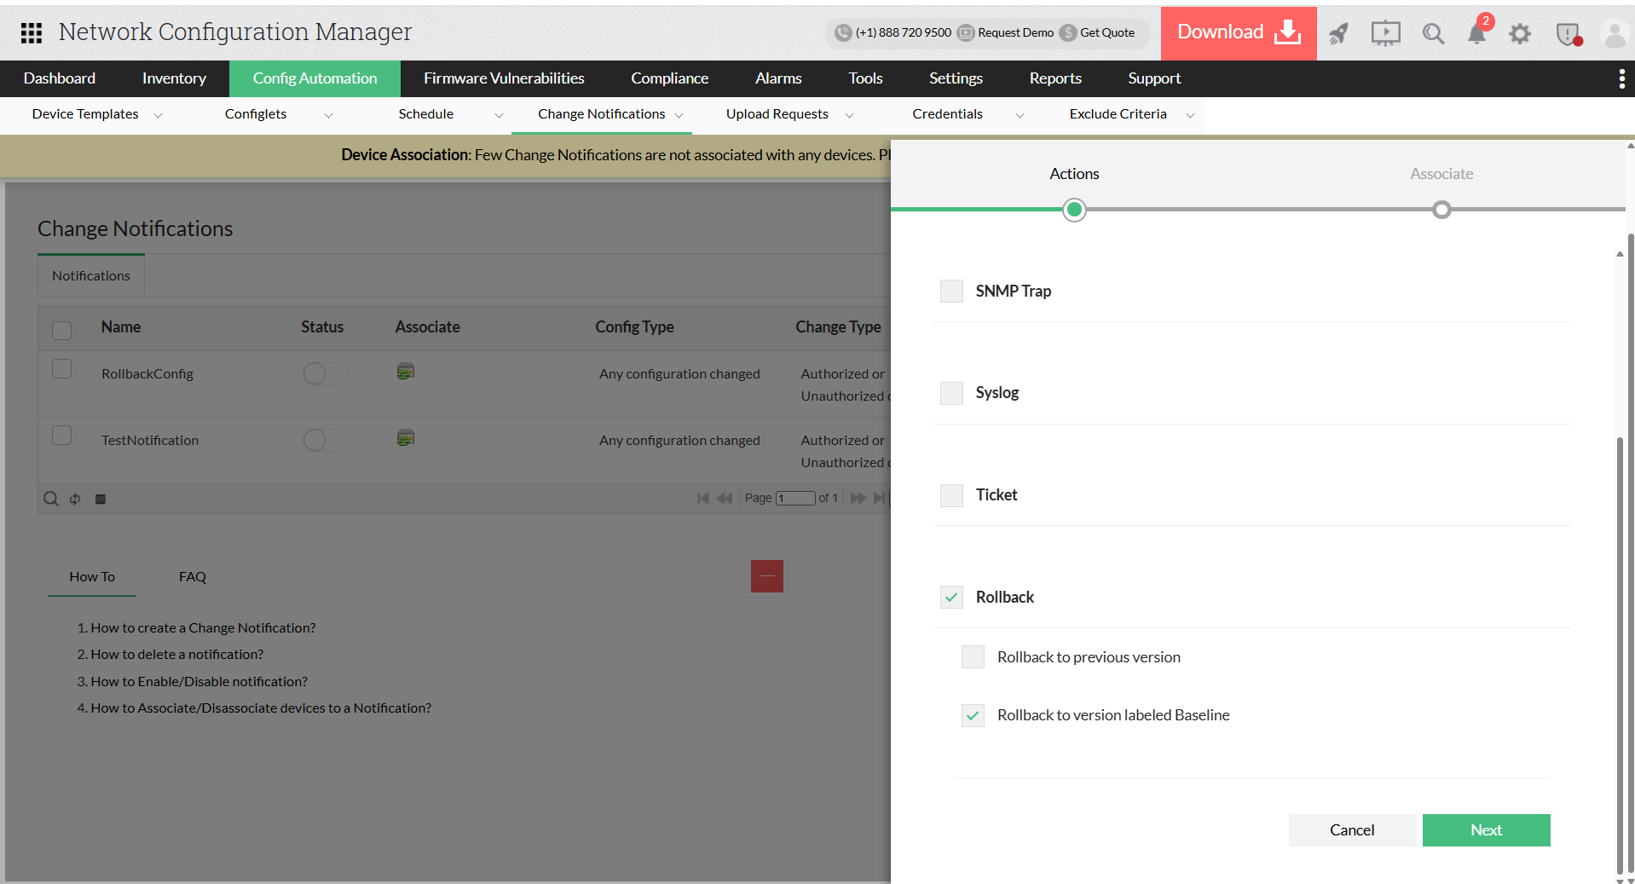Viewport: 1635px width, 884px height.
Task: Open the Compliance menu
Action: (669, 78)
